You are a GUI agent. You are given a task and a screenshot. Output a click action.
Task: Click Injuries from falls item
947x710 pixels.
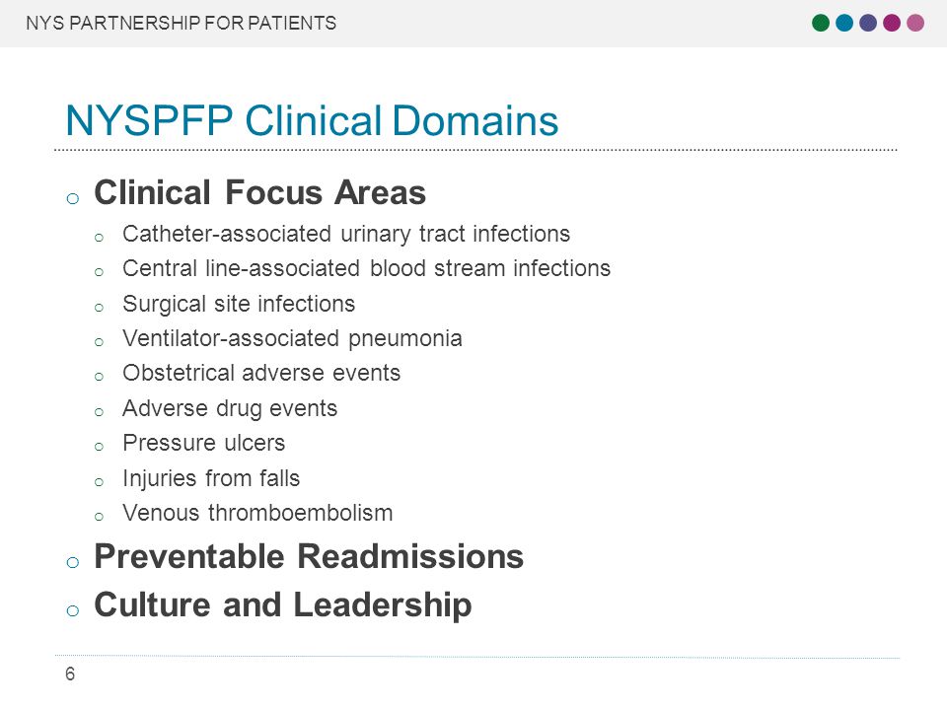[x=211, y=478]
